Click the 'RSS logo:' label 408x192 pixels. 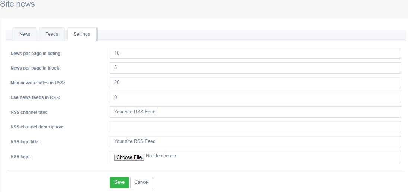coord(20,157)
